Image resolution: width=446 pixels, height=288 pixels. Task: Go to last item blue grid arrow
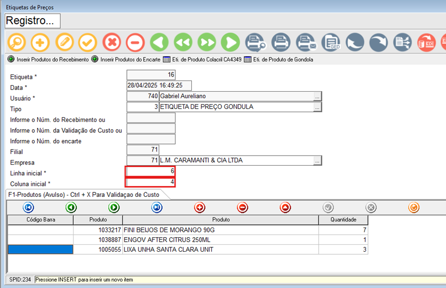point(157,207)
